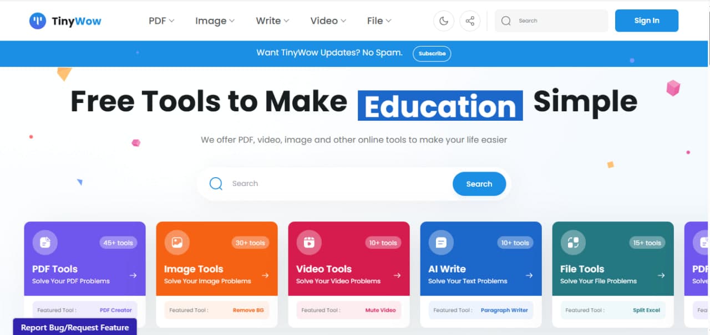
Task: Click 'Solve Your Text Problems' text
Action: tap(468, 281)
